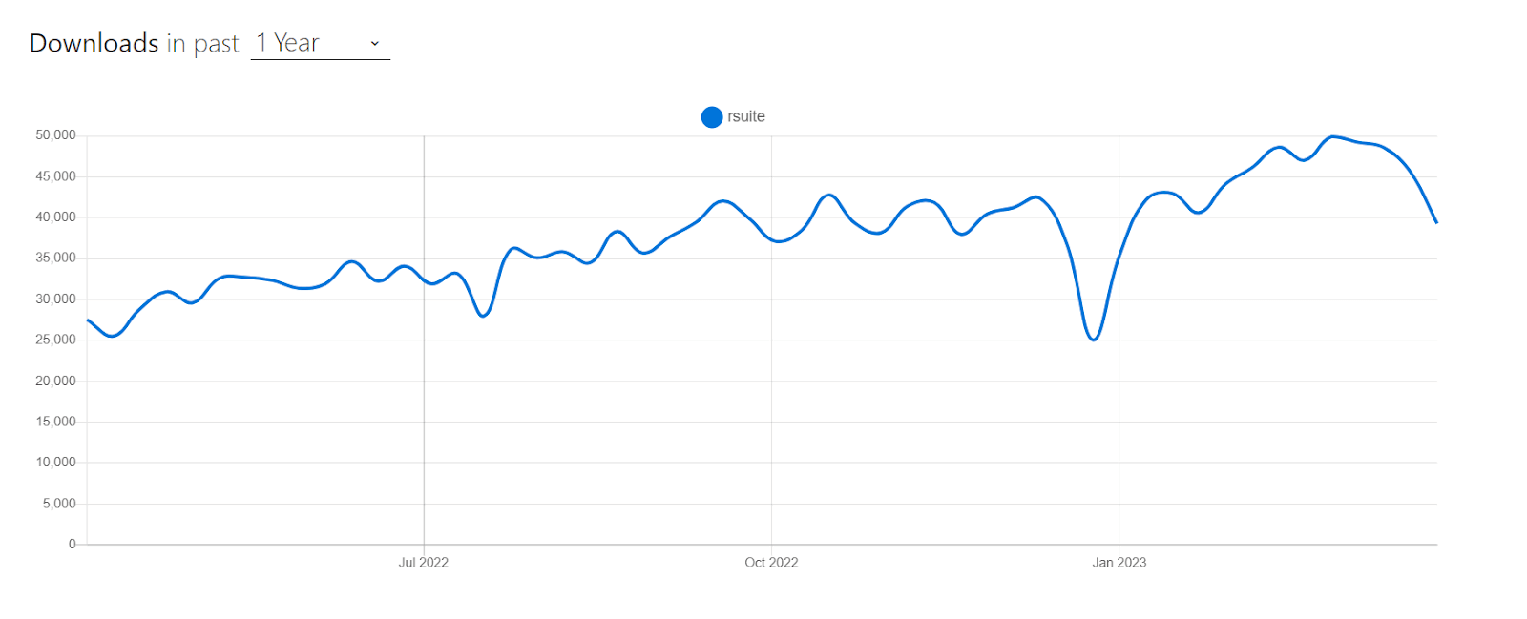Click the 35,000 y-axis label
Image resolution: width=1527 pixels, height=619 pixels.
(x=55, y=258)
